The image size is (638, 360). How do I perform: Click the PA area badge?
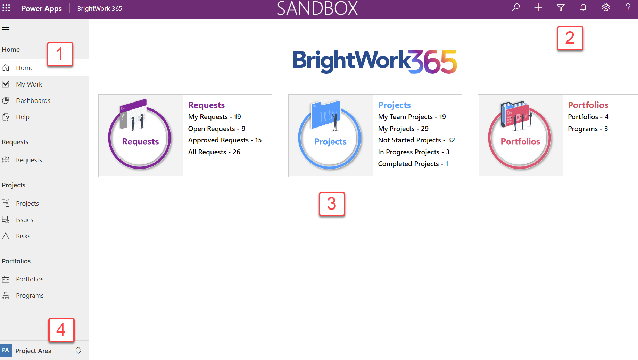(x=6, y=350)
